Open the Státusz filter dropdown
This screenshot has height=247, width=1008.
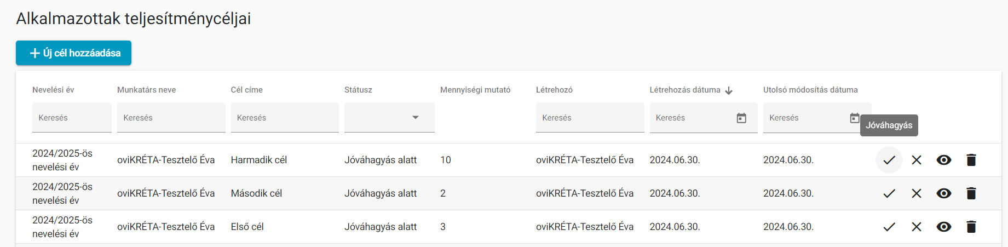389,118
